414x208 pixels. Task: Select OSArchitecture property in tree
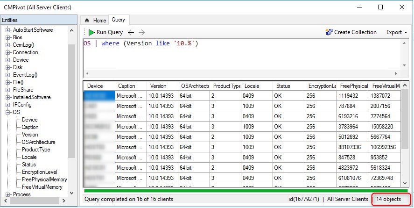(x=39, y=142)
